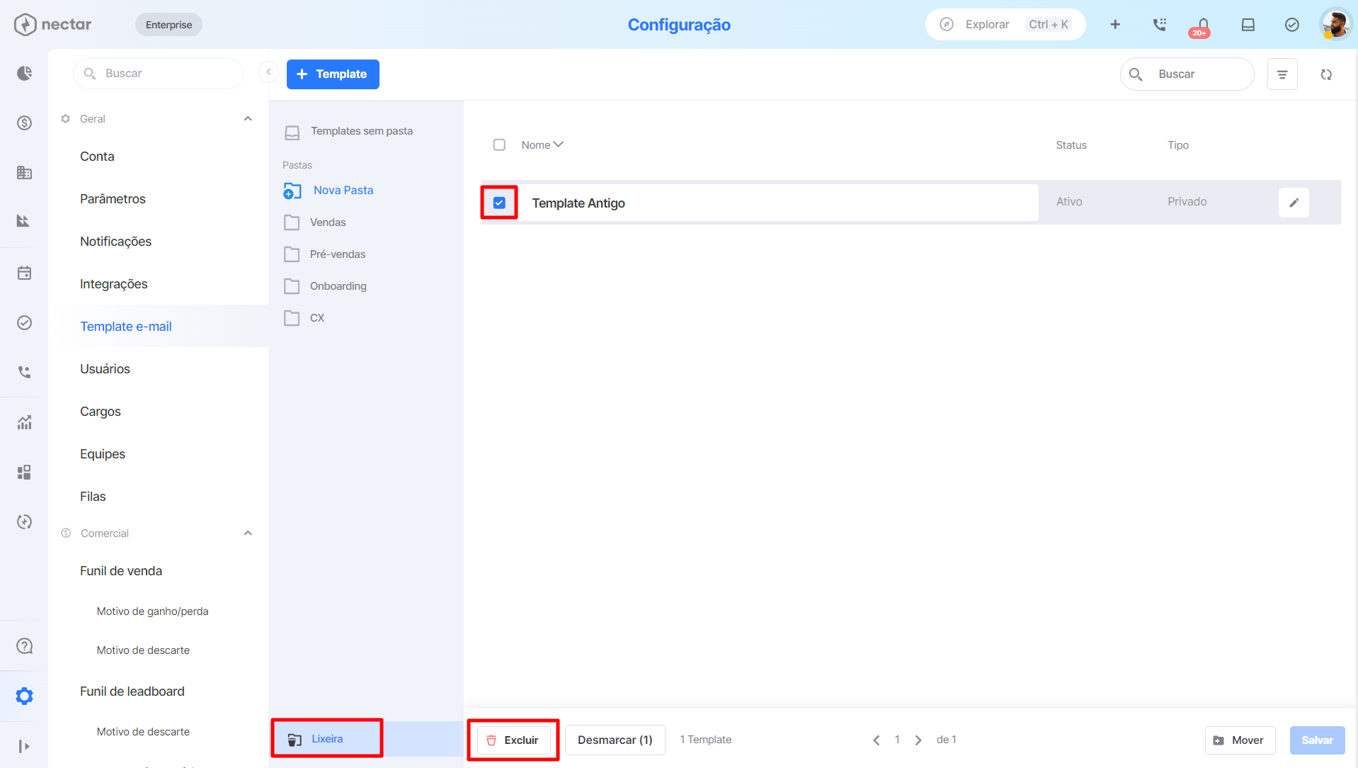Open Notificações settings
The image size is (1358, 768).
(115, 242)
